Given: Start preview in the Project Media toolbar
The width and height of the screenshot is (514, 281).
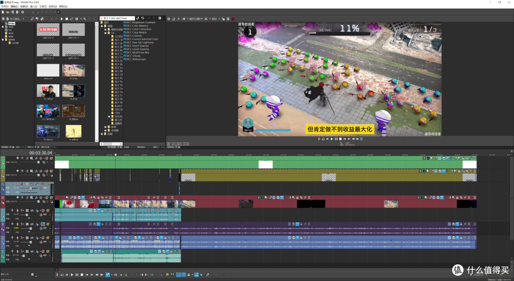Looking at the screenshot, I should click(x=61, y=19).
